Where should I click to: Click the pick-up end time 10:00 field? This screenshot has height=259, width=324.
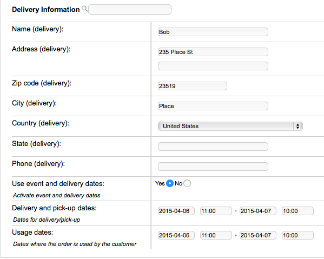click(x=297, y=211)
